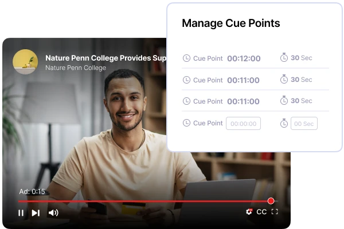Click the clock icon beside 00:12:00 cue point
Viewport: 344px width, 229px height.
click(x=186, y=58)
